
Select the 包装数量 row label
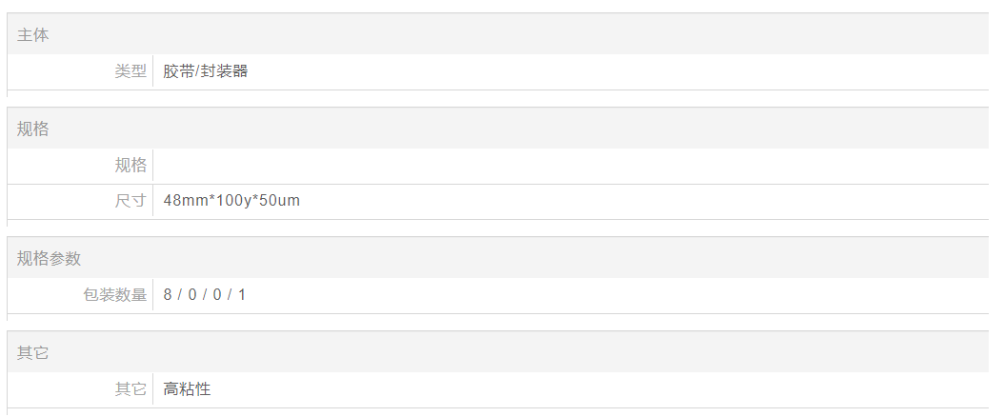(115, 295)
